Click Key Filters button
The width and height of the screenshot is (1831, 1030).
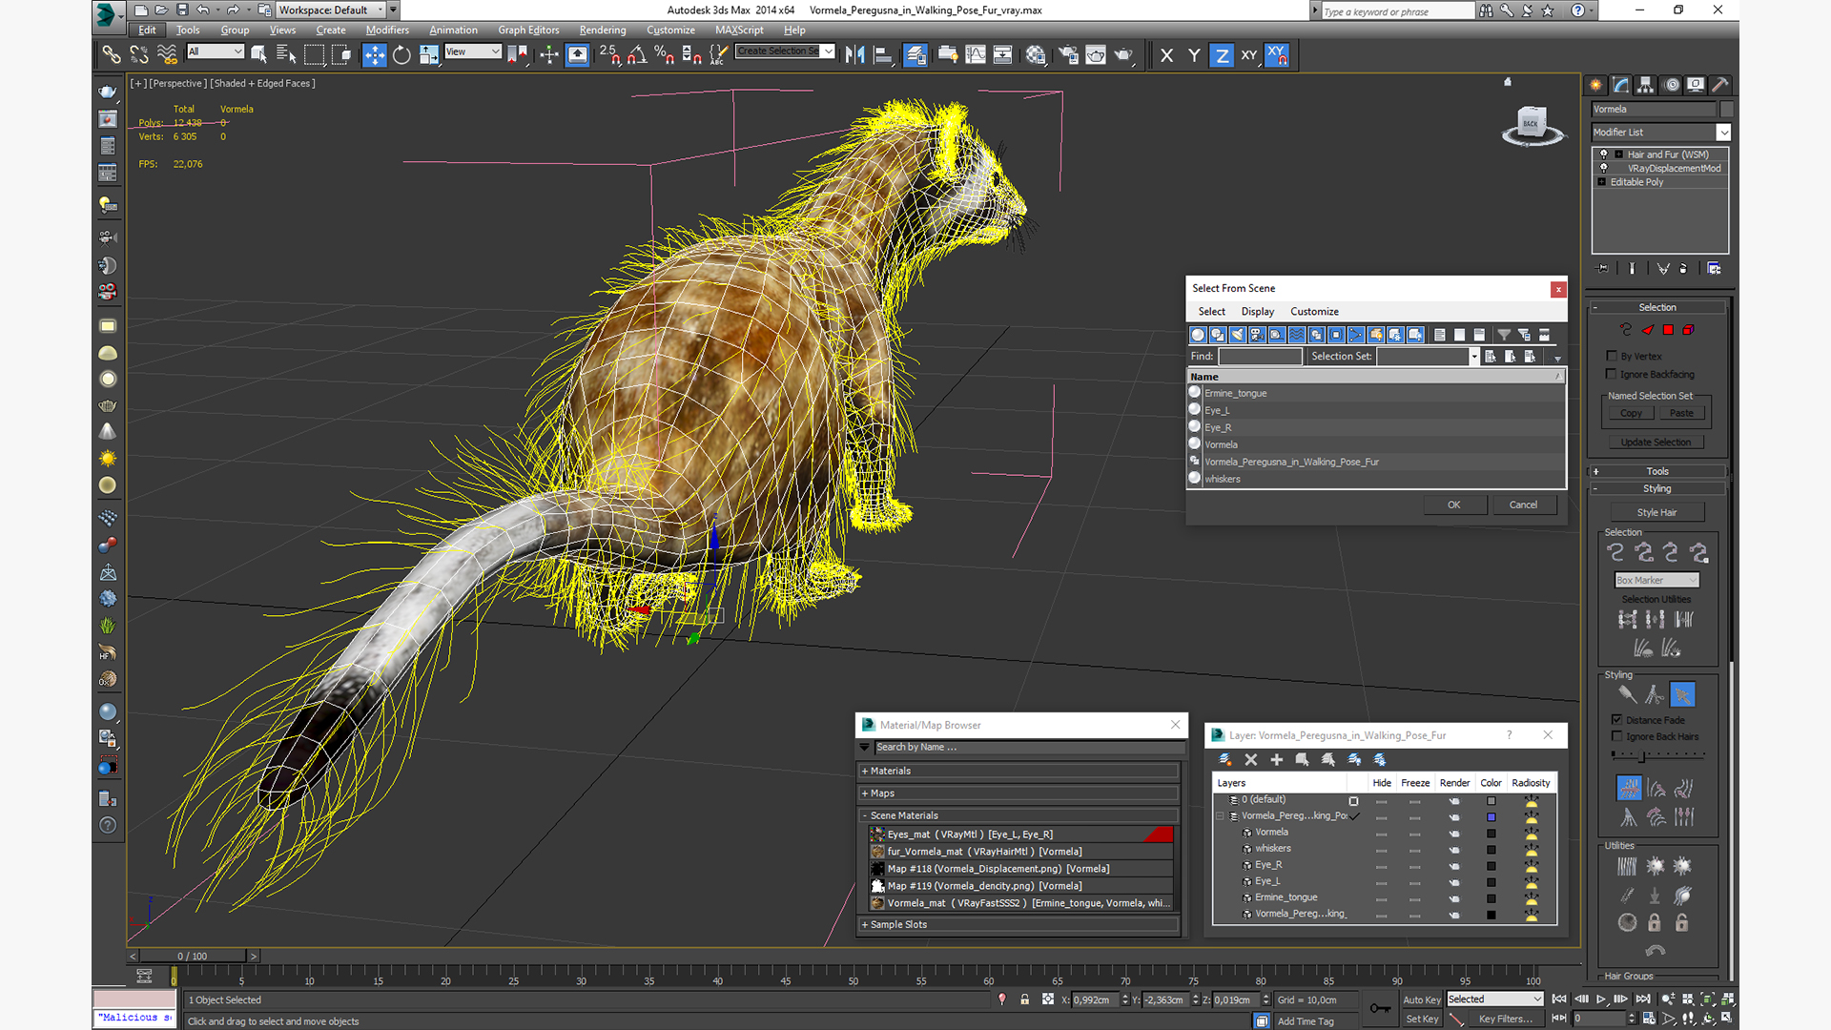tap(1506, 1019)
